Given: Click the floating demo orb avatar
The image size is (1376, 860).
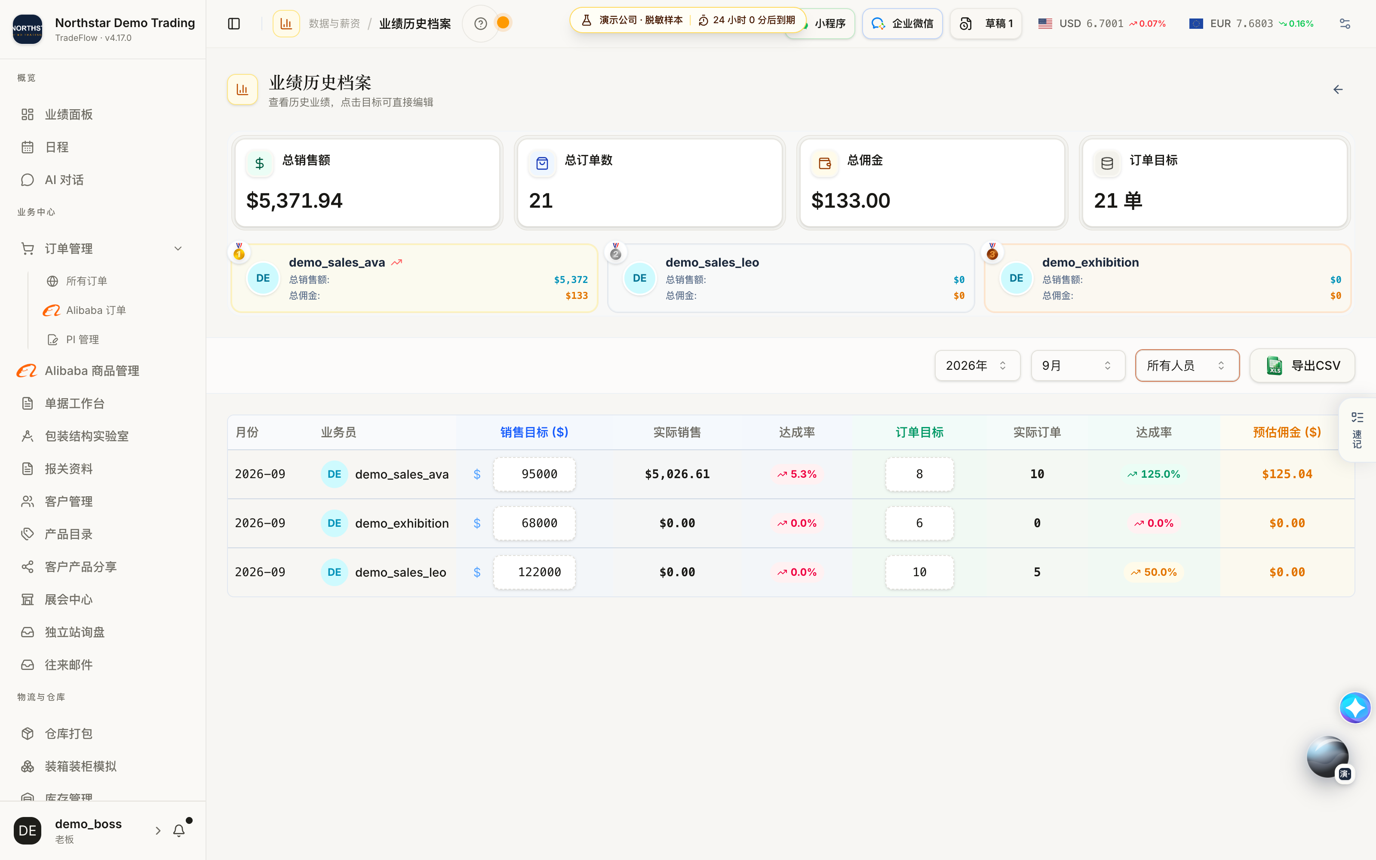Looking at the screenshot, I should click(x=1328, y=757).
